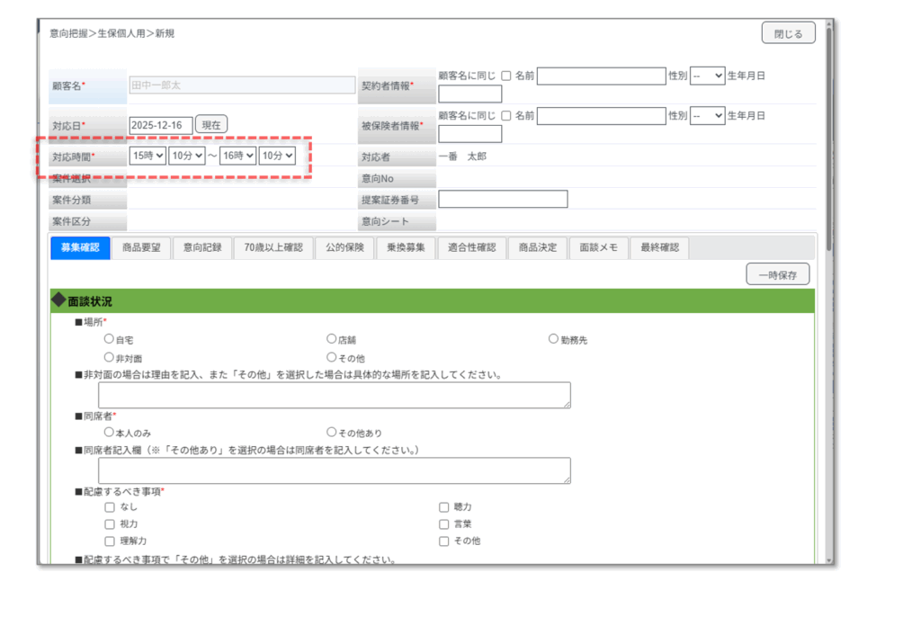Click the 対応日 date field

click(x=161, y=125)
